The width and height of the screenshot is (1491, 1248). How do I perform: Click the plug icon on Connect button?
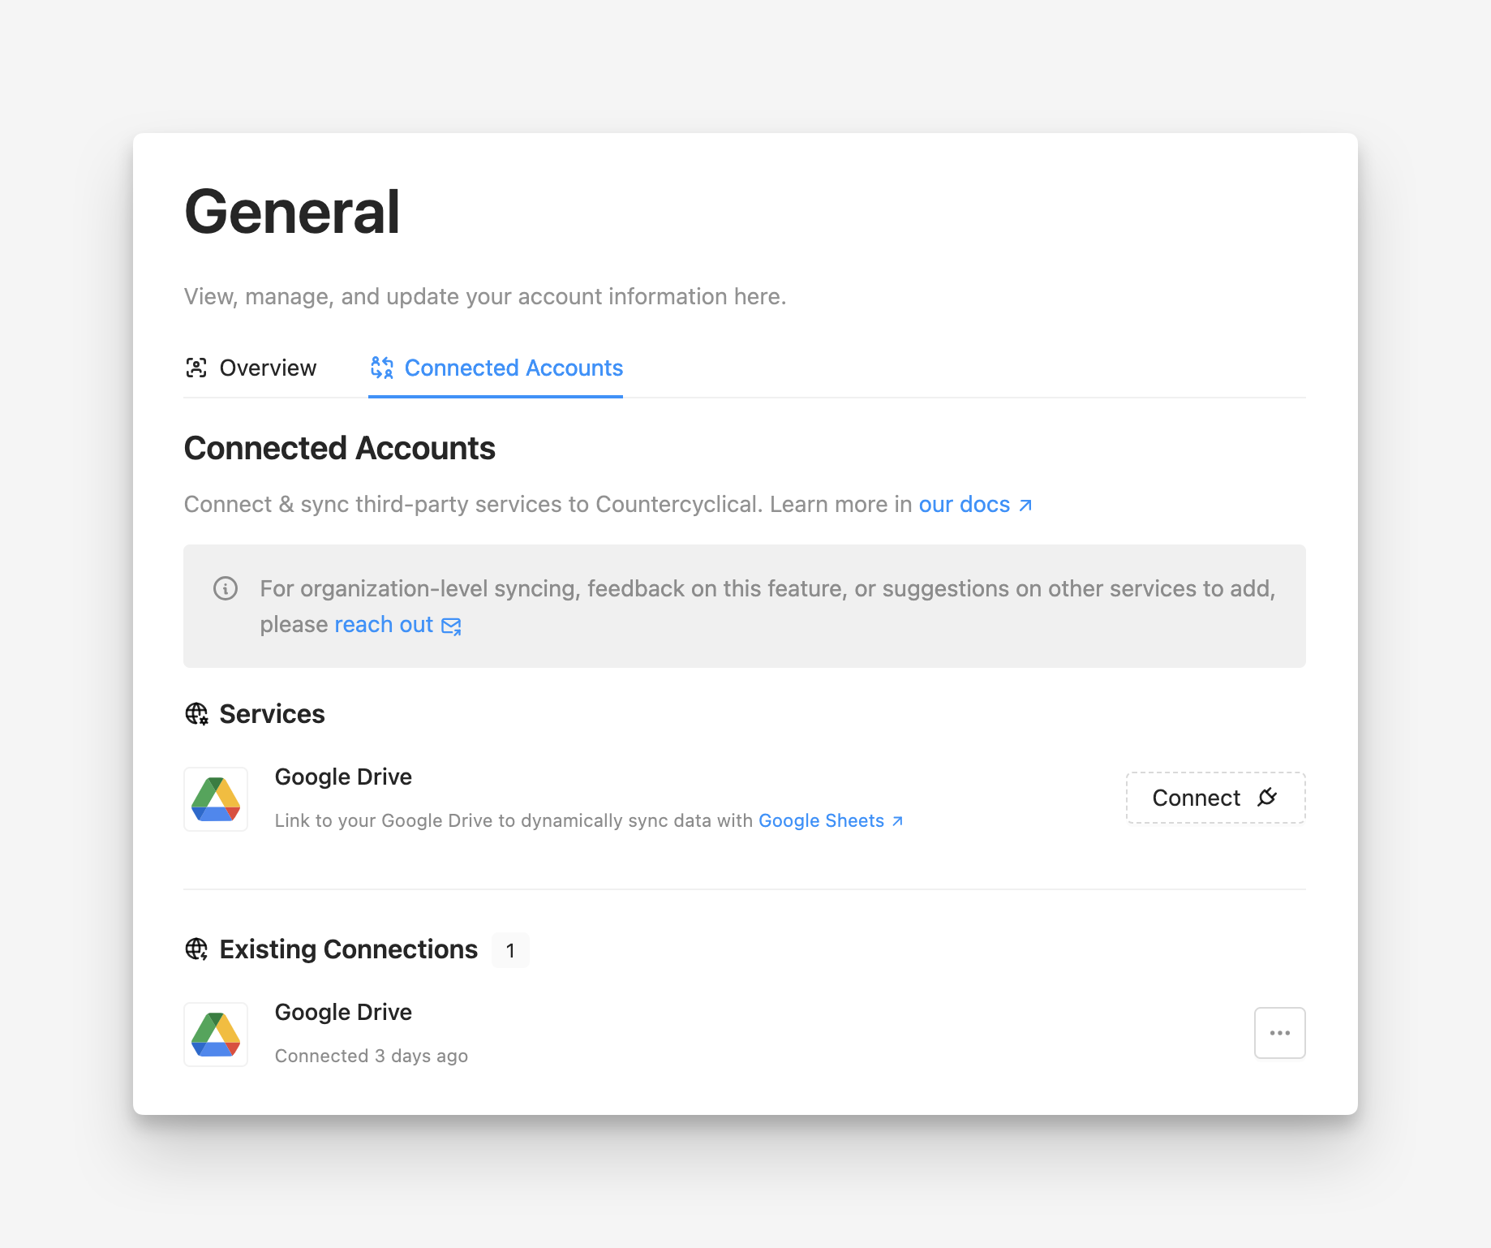[x=1267, y=798]
